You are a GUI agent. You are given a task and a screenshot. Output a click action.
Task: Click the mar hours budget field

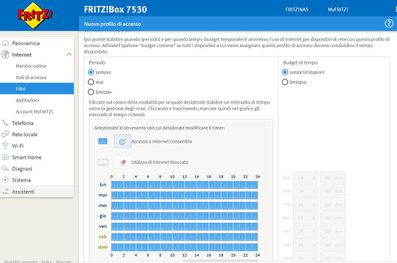click(306, 191)
